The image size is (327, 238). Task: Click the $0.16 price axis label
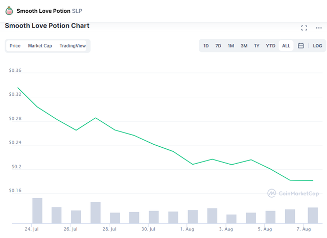coord(15,191)
